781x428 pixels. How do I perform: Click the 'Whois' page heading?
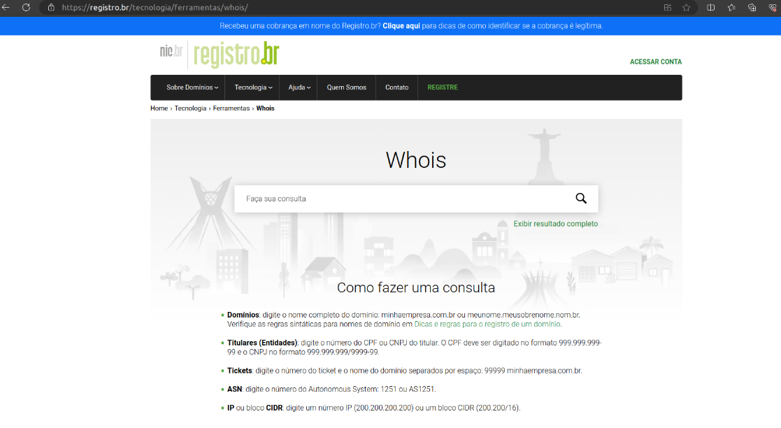point(416,160)
